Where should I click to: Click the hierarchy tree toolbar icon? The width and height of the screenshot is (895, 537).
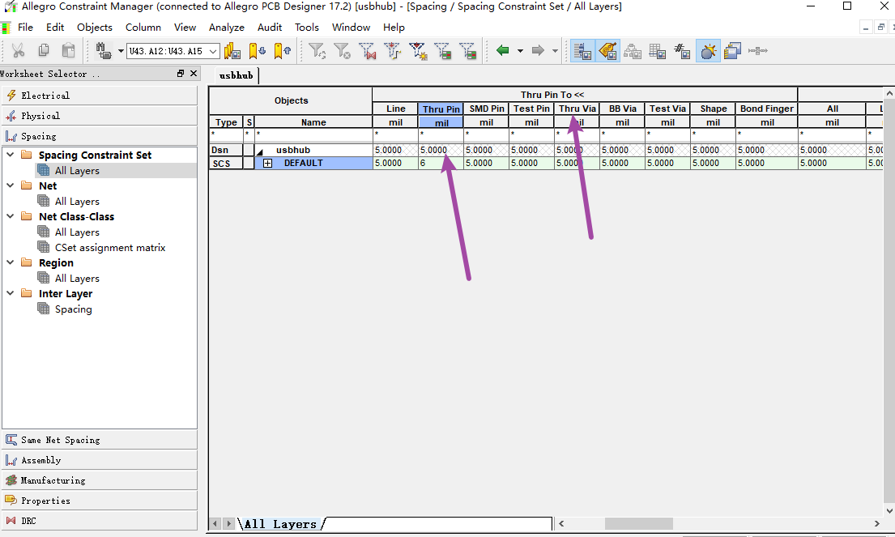pos(633,51)
